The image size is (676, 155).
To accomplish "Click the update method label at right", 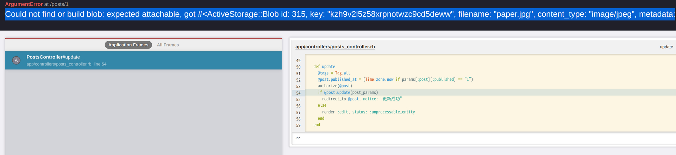I will (x=666, y=47).
